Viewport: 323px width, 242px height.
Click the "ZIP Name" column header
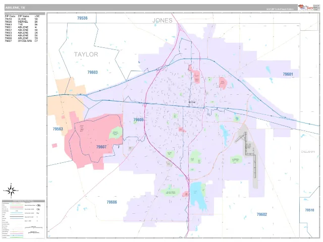tap(24, 16)
